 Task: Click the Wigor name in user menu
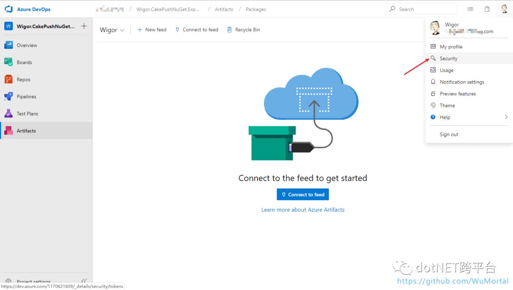point(452,25)
